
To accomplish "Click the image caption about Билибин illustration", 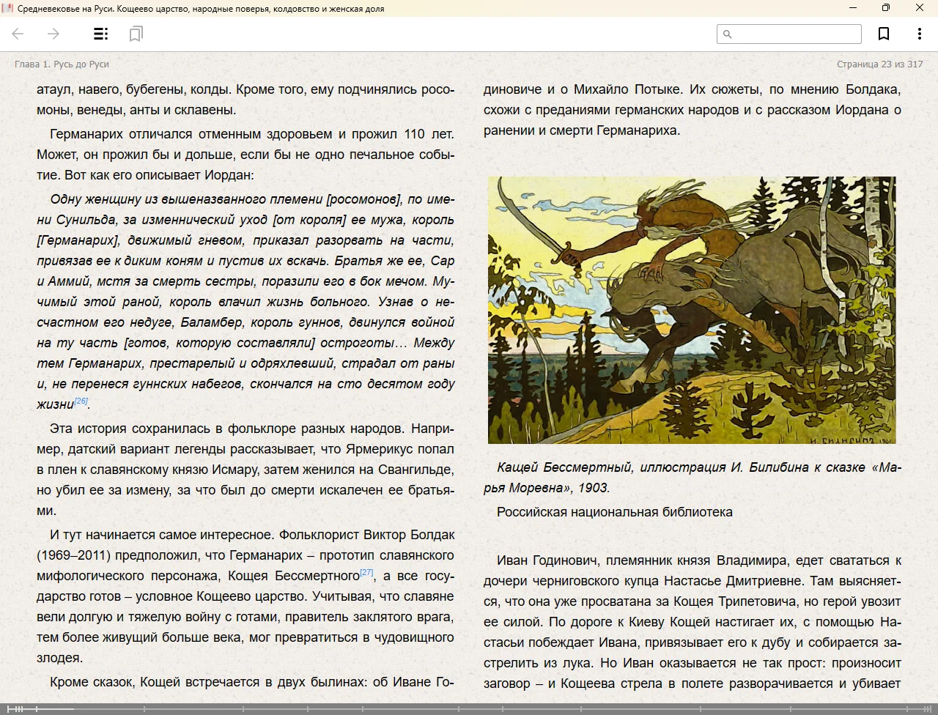I will [x=692, y=477].
